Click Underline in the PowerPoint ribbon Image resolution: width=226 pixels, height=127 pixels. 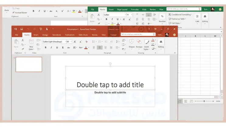click(x=57, y=47)
